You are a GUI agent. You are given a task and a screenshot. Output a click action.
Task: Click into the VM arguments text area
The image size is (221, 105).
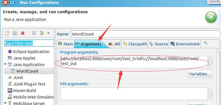tap(134, 94)
